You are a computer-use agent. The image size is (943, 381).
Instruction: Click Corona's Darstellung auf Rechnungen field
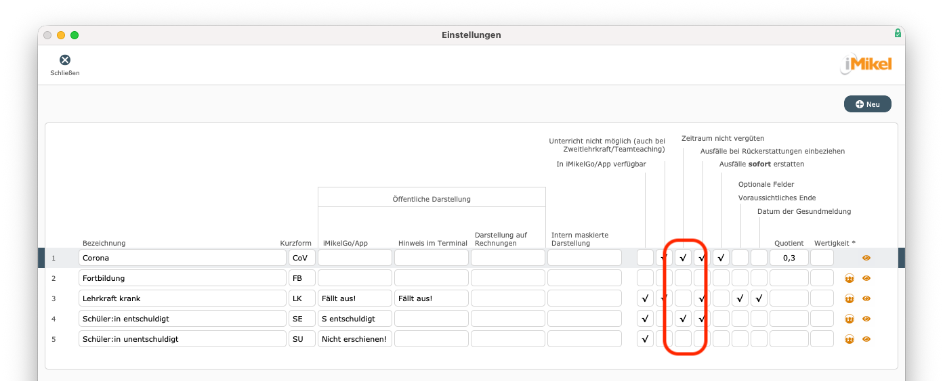(508, 258)
